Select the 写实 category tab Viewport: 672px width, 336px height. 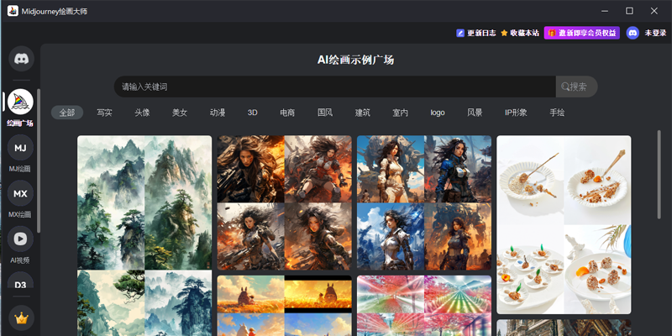point(104,113)
